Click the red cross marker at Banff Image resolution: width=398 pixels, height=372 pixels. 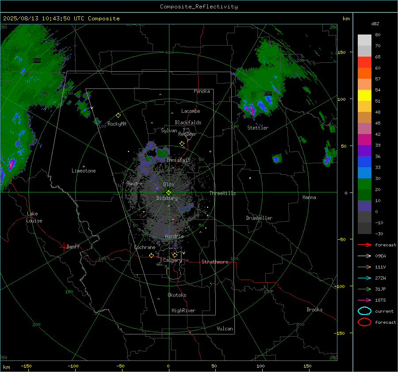pos(63,247)
